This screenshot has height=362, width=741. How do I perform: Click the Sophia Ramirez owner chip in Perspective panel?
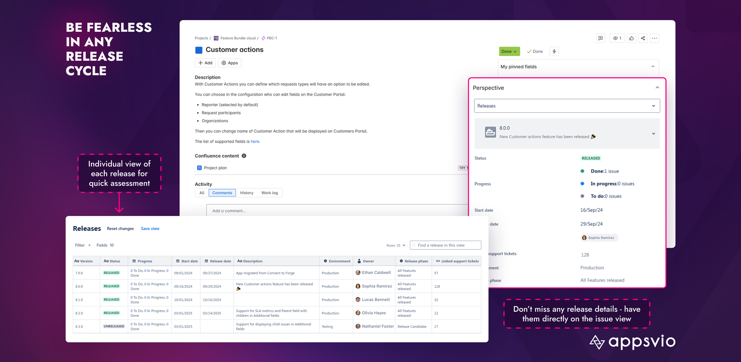(x=599, y=238)
